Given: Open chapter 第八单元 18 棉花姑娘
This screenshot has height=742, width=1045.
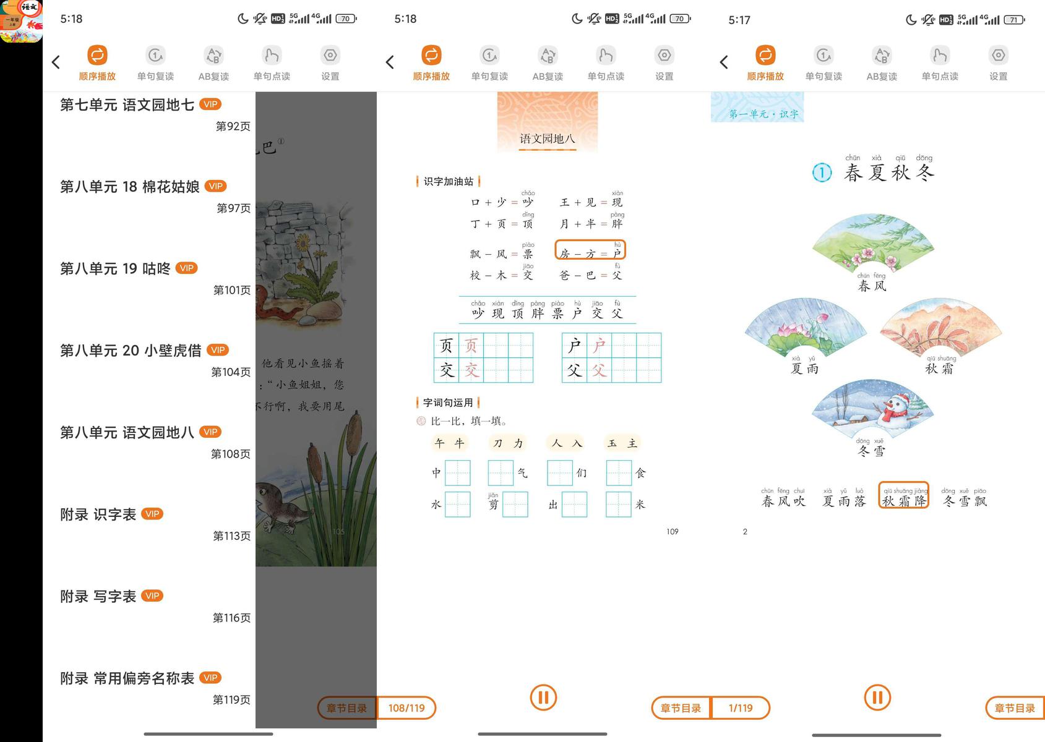Looking at the screenshot, I should (130, 187).
